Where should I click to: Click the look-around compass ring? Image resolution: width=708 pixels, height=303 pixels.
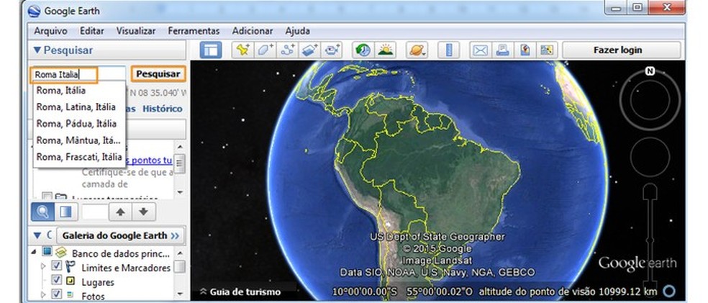tap(650, 100)
